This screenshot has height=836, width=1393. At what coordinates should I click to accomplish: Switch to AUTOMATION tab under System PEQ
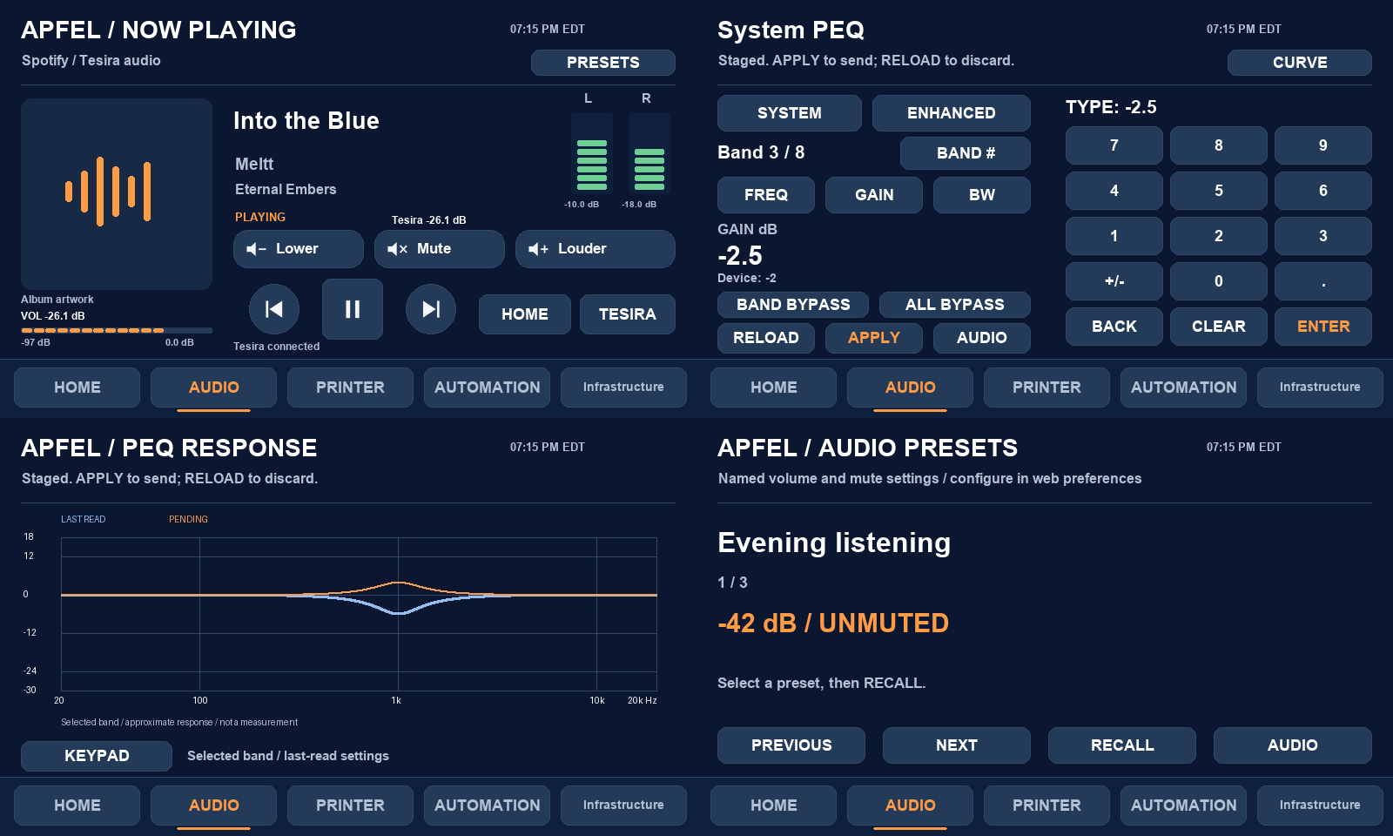click(1183, 388)
